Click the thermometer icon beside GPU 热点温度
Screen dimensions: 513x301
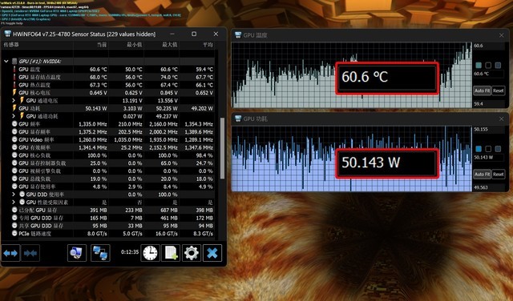pyautogui.click(x=14, y=85)
